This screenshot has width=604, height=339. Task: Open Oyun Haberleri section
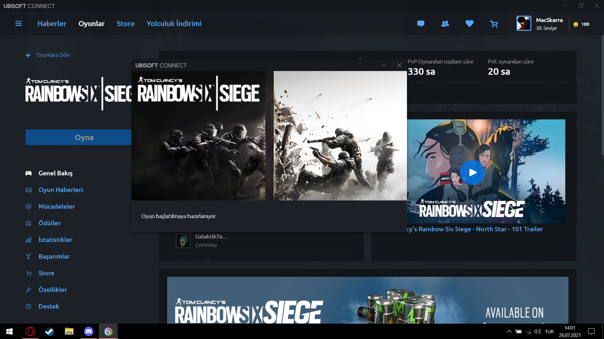(x=61, y=190)
